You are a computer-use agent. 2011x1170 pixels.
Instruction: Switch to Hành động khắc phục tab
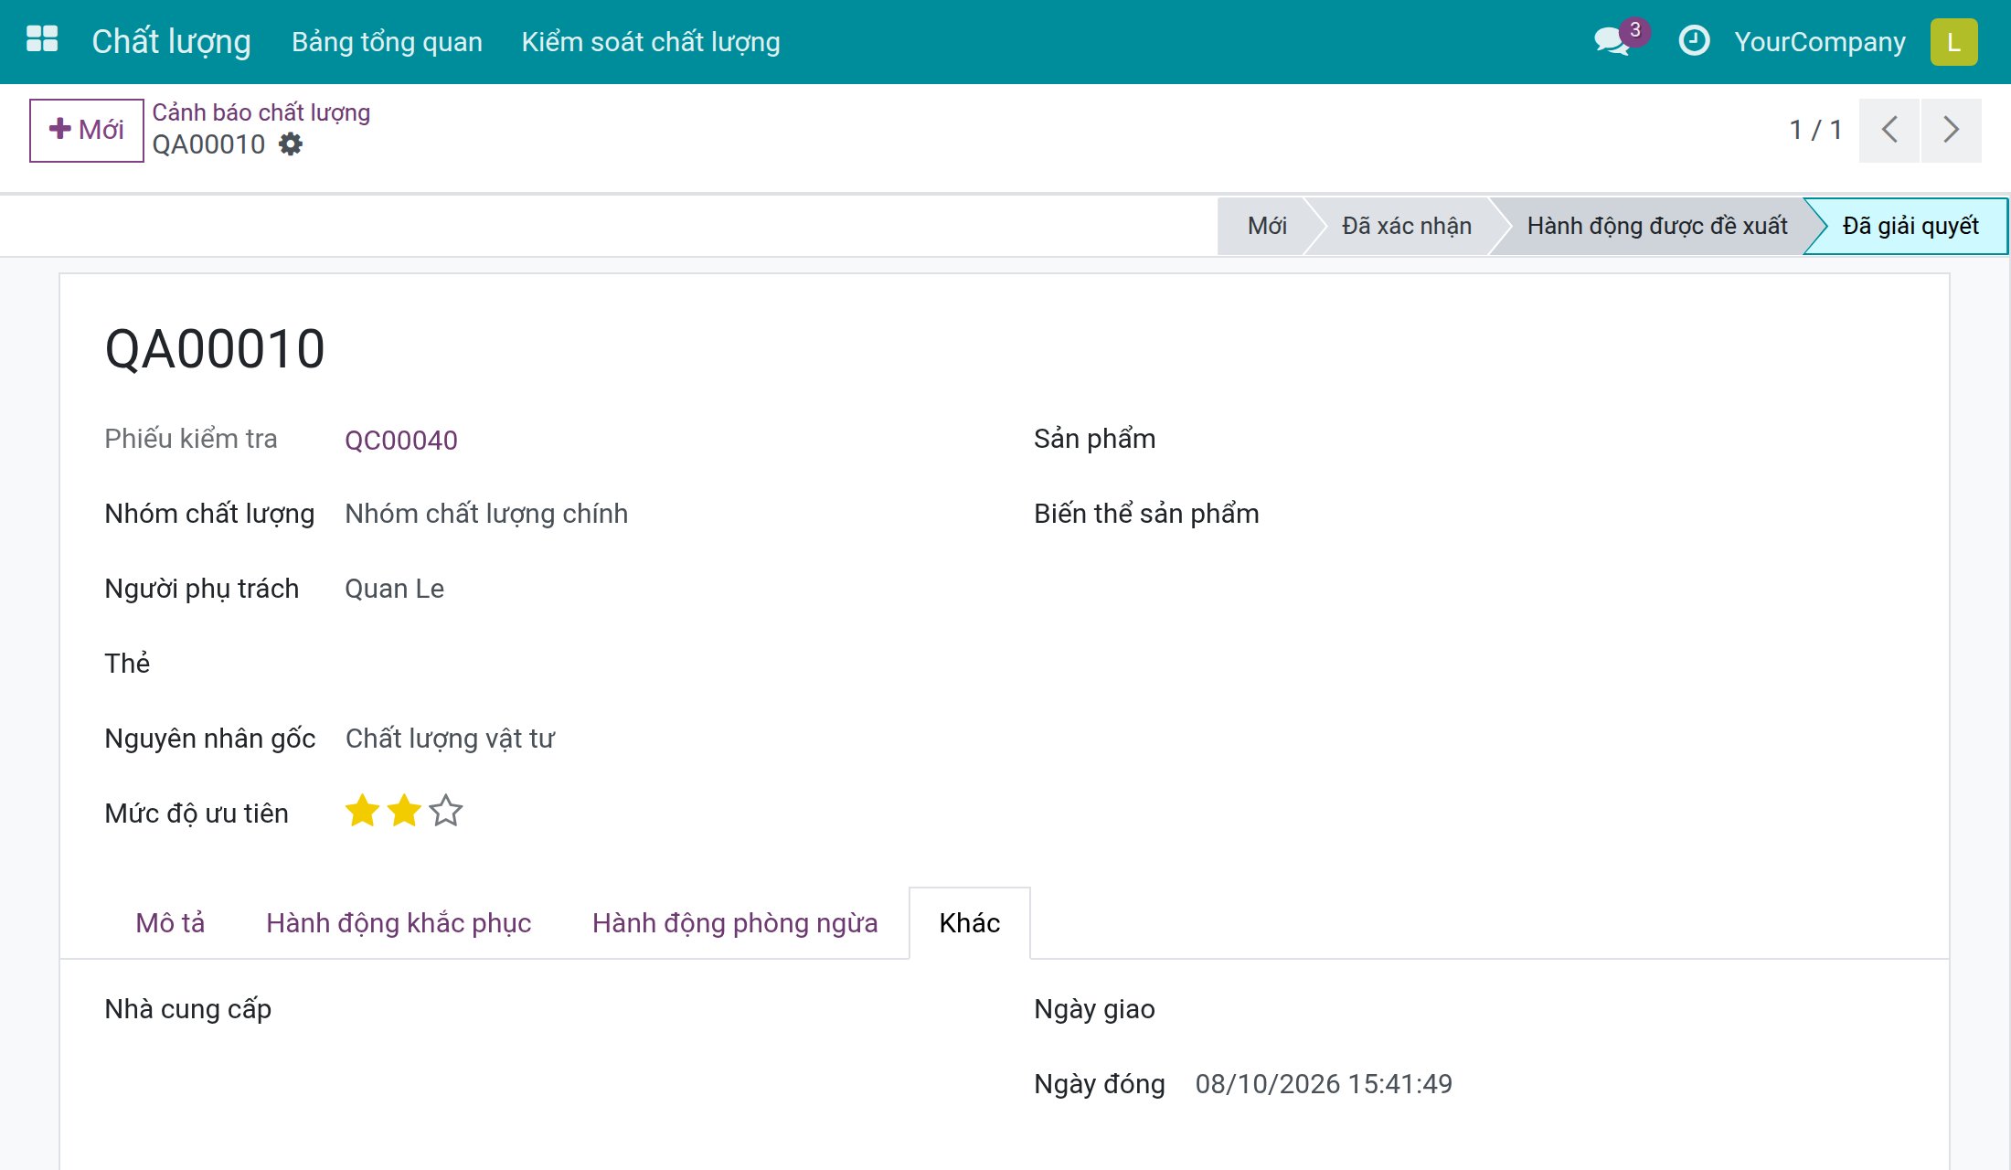(x=399, y=923)
